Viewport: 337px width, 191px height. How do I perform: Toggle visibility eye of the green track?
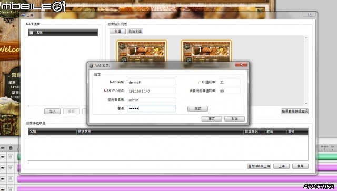(x=3, y=157)
